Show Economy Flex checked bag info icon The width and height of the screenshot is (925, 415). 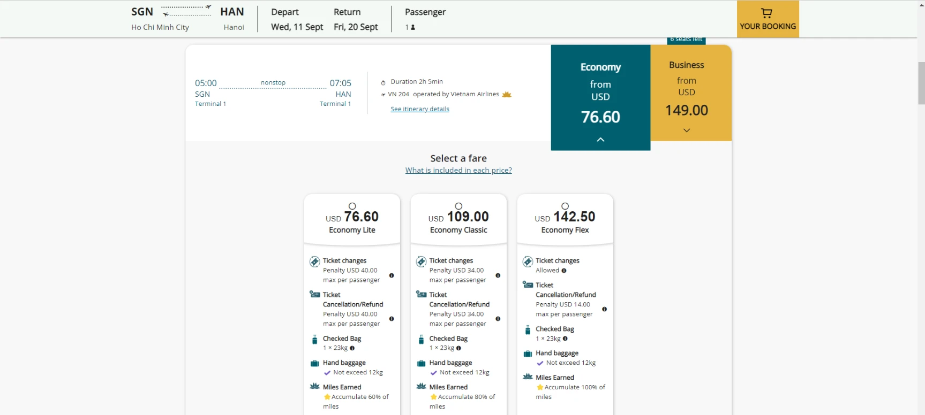(x=565, y=339)
